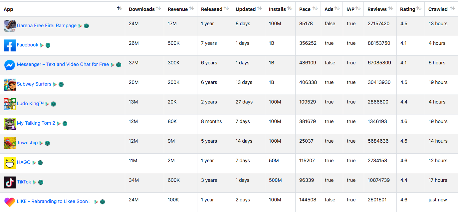
Task: Click the Messenger app logo
Action: click(x=10, y=65)
